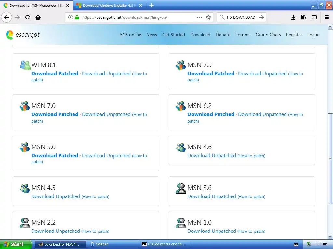Close the Download Windows Installer tab

pos(140,6)
